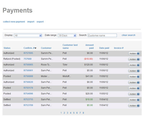The width and height of the screenshot is (144, 117).
Task: Go to page 4
Action: [x=71, y=113]
